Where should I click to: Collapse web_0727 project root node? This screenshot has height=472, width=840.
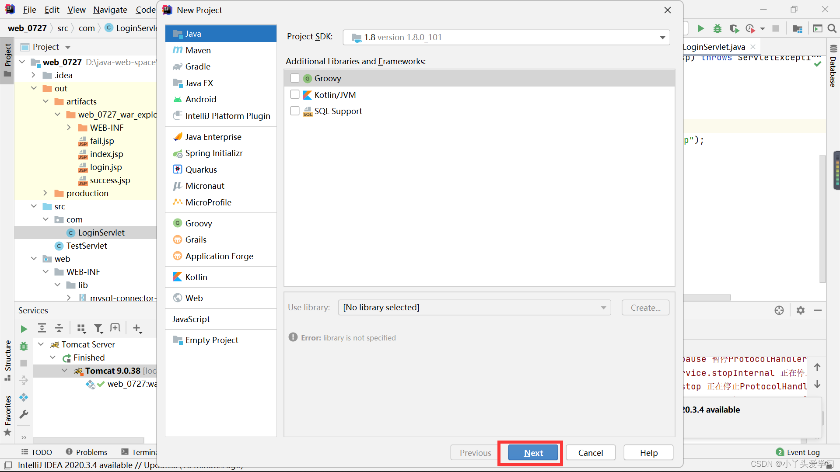pyautogui.click(x=22, y=62)
